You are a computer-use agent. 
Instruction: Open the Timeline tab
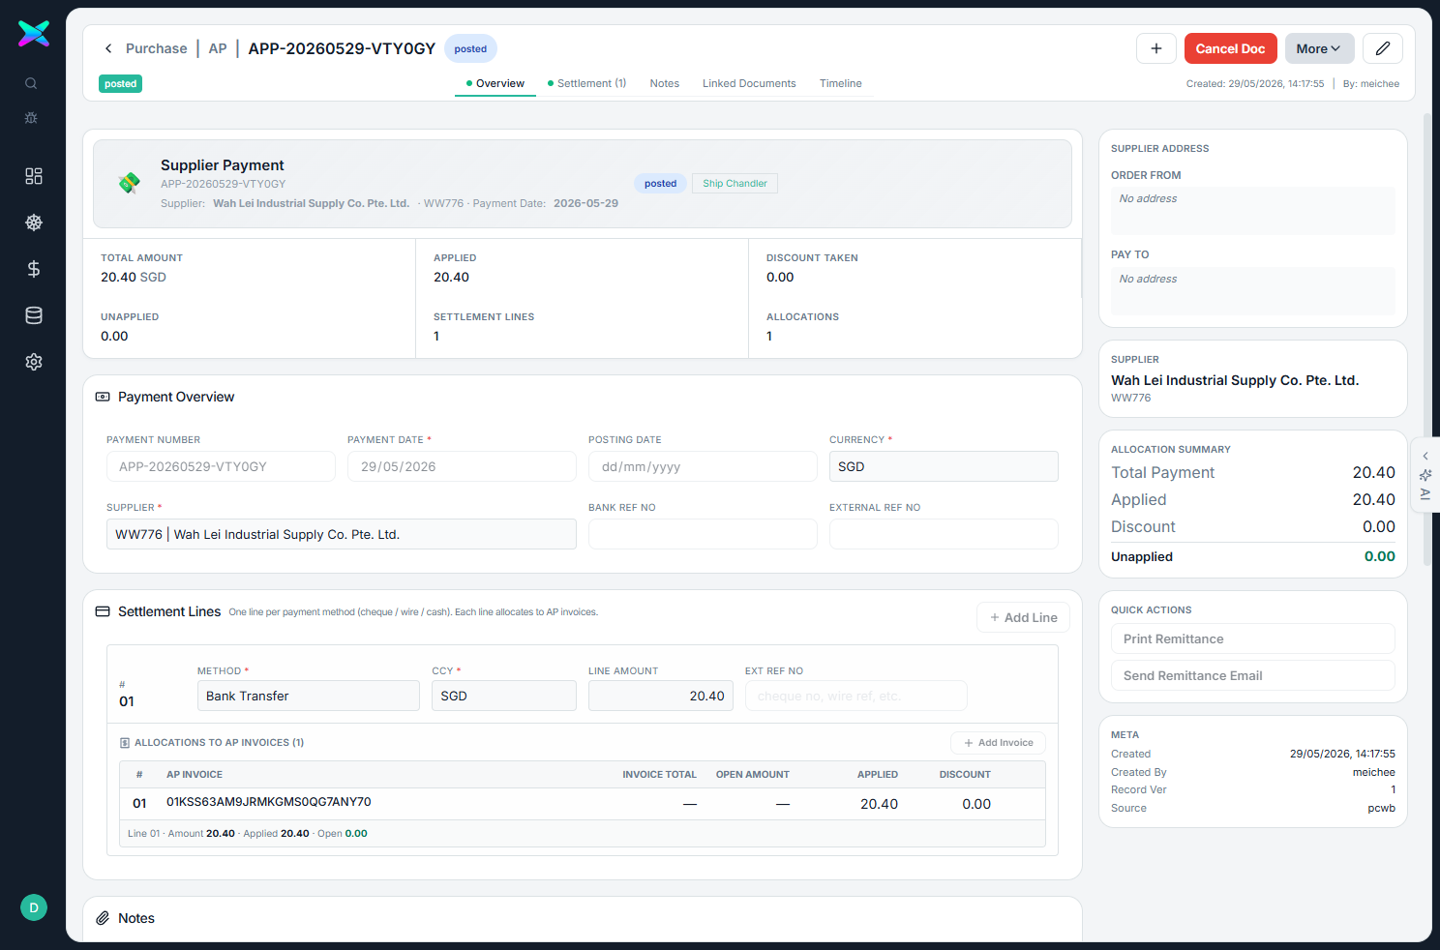point(841,83)
